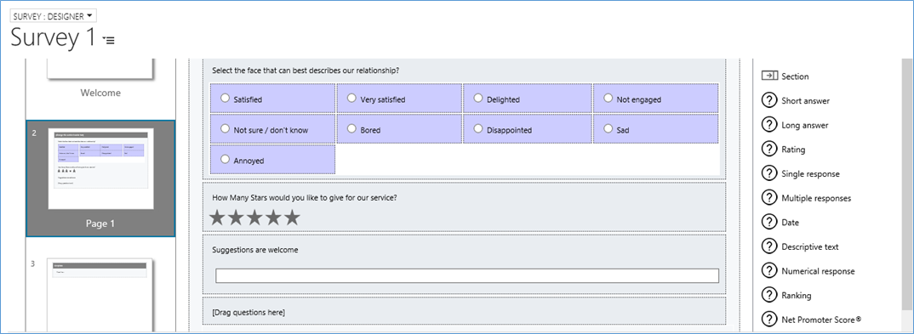Click the Long answer label
This screenshot has width=914, height=334.
pos(805,125)
